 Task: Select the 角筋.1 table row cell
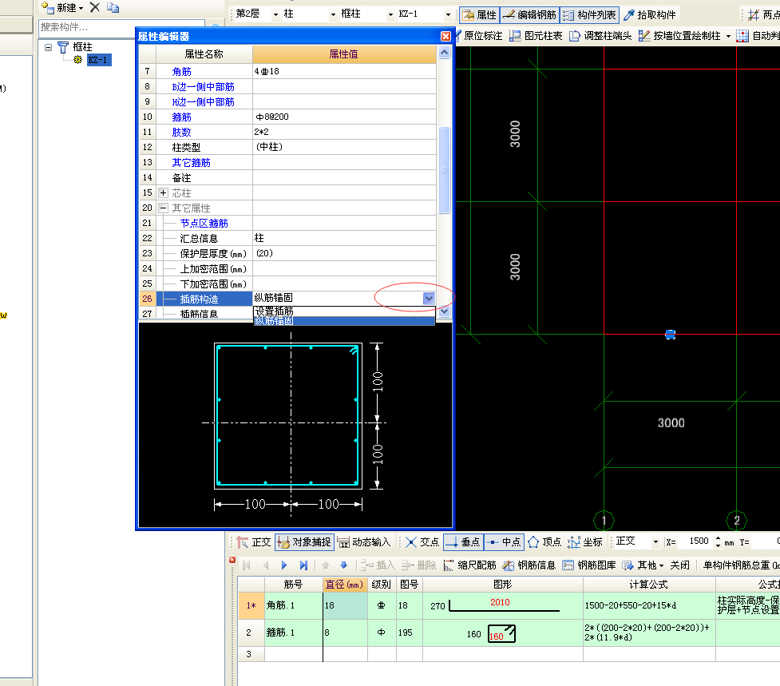(x=293, y=605)
